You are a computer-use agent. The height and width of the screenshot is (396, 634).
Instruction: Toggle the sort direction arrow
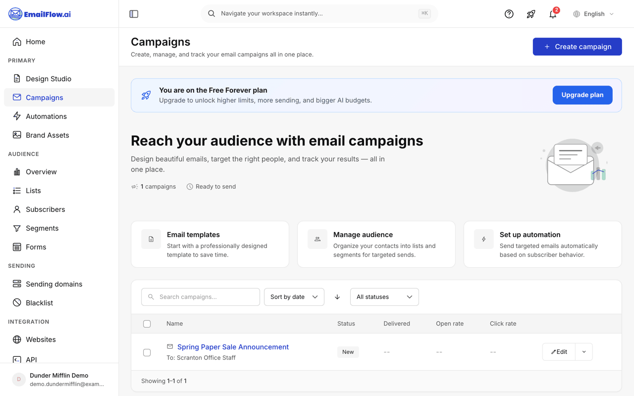[x=337, y=297]
